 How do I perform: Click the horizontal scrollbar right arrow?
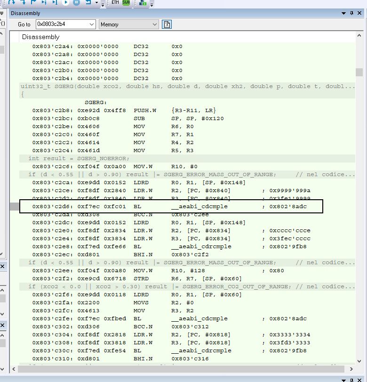(351, 369)
